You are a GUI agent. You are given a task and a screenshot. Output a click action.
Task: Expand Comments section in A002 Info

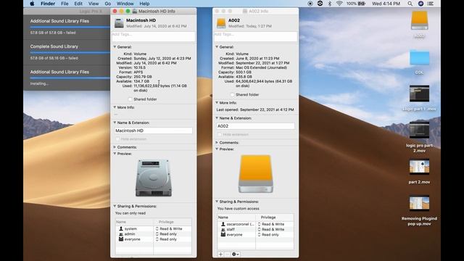click(217, 142)
